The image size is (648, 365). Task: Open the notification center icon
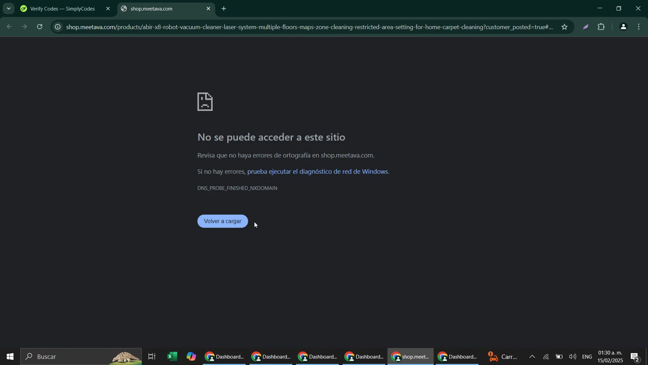(635, 357)
